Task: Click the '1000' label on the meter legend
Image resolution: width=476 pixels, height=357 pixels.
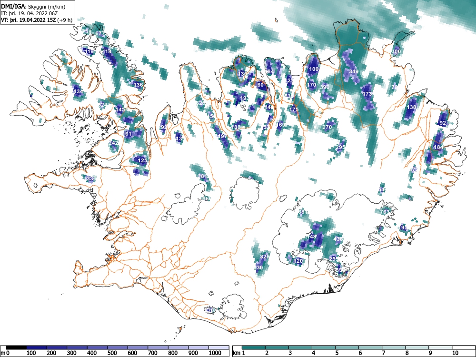Action: [x=215, y=353]
